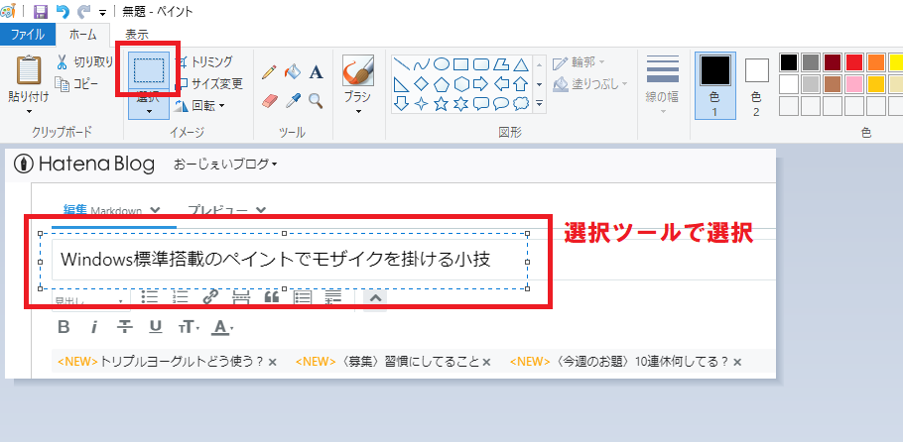The image size is (903, 442).
Task: Pick the brown palette swatch
Action: 833,84
